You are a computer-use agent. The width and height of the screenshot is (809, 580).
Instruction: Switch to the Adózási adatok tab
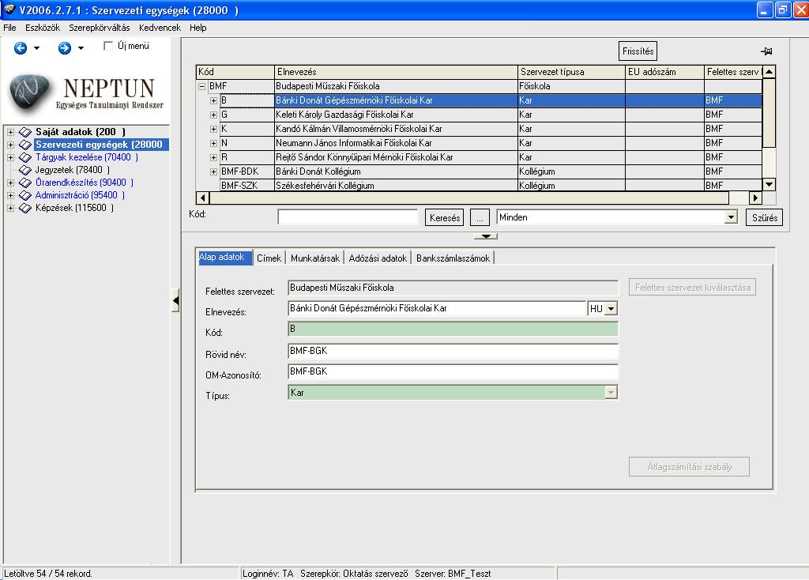pyautogui.click(x=378, y=258)
